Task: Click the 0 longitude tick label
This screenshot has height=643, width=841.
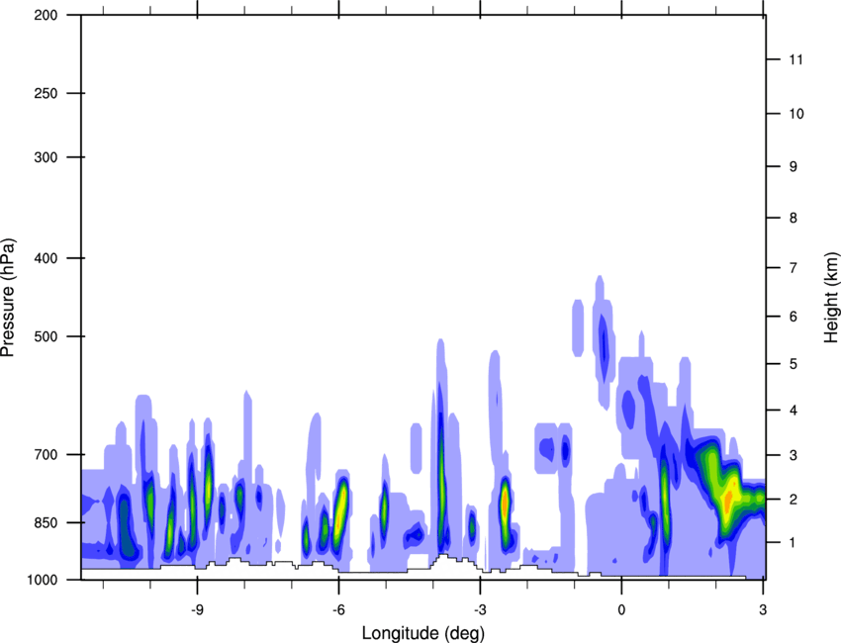Action: [x=621, y=610]
